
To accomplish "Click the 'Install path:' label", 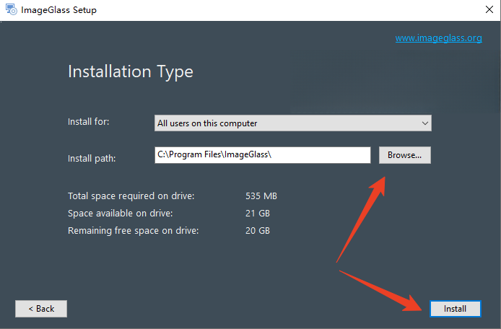I will tap(92, 159).
